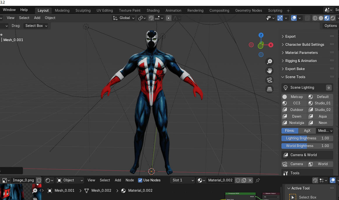339x200 pixels.
Task: Toggle the camera view icon
Action: (x=269, y=80)
